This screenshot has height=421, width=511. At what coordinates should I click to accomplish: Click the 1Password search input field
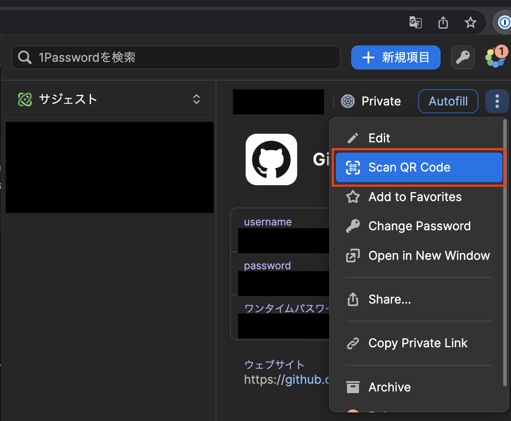point(176,57)
